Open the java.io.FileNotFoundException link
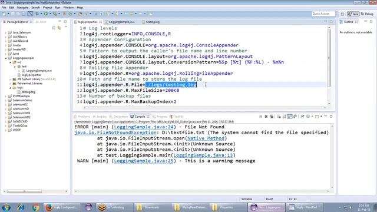Viewport: 377px width, 212px height. [x=115, y=132]
